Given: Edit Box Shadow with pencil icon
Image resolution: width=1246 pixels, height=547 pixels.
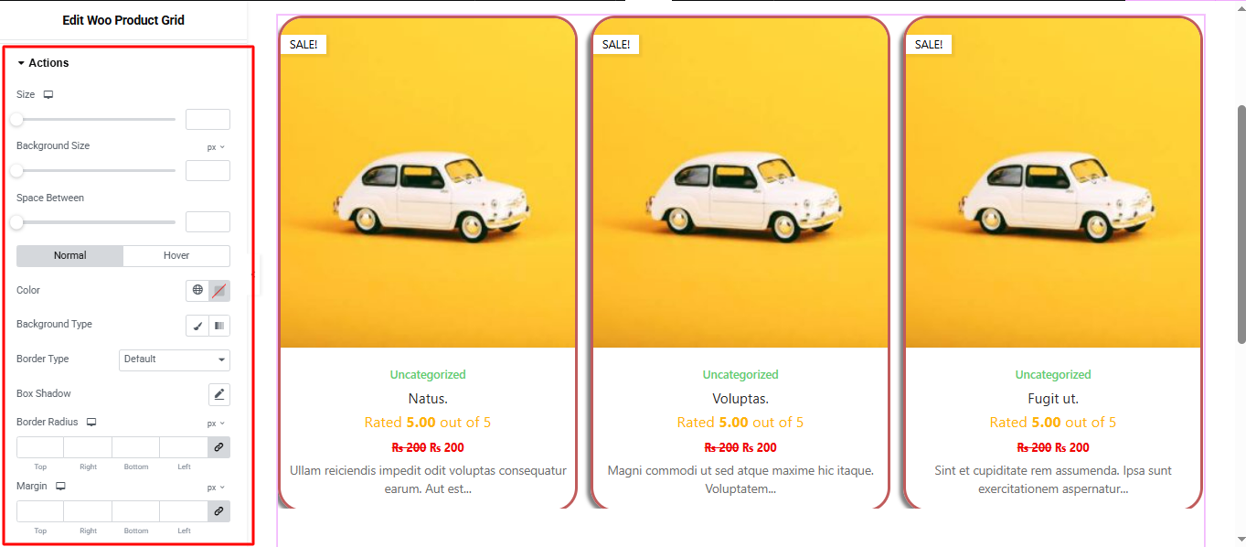Looking at the screenshot, I should click(219, 394).
